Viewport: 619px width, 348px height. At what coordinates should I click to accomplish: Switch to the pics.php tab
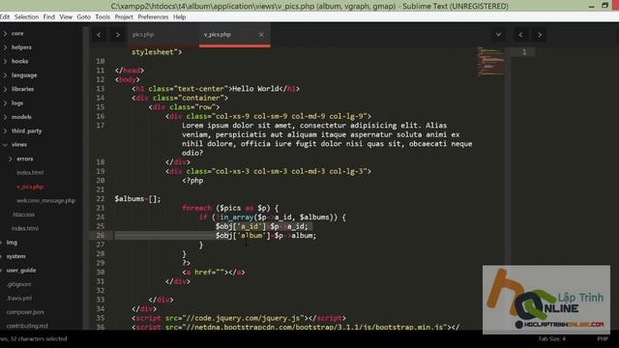tap(143, 35)
